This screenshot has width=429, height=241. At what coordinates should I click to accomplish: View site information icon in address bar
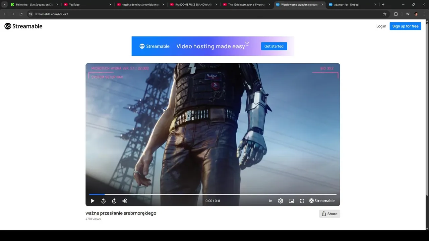coord(30,14)
